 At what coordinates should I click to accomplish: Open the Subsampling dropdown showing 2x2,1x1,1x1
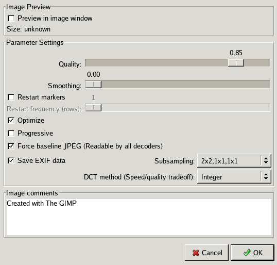click(234, 161)
